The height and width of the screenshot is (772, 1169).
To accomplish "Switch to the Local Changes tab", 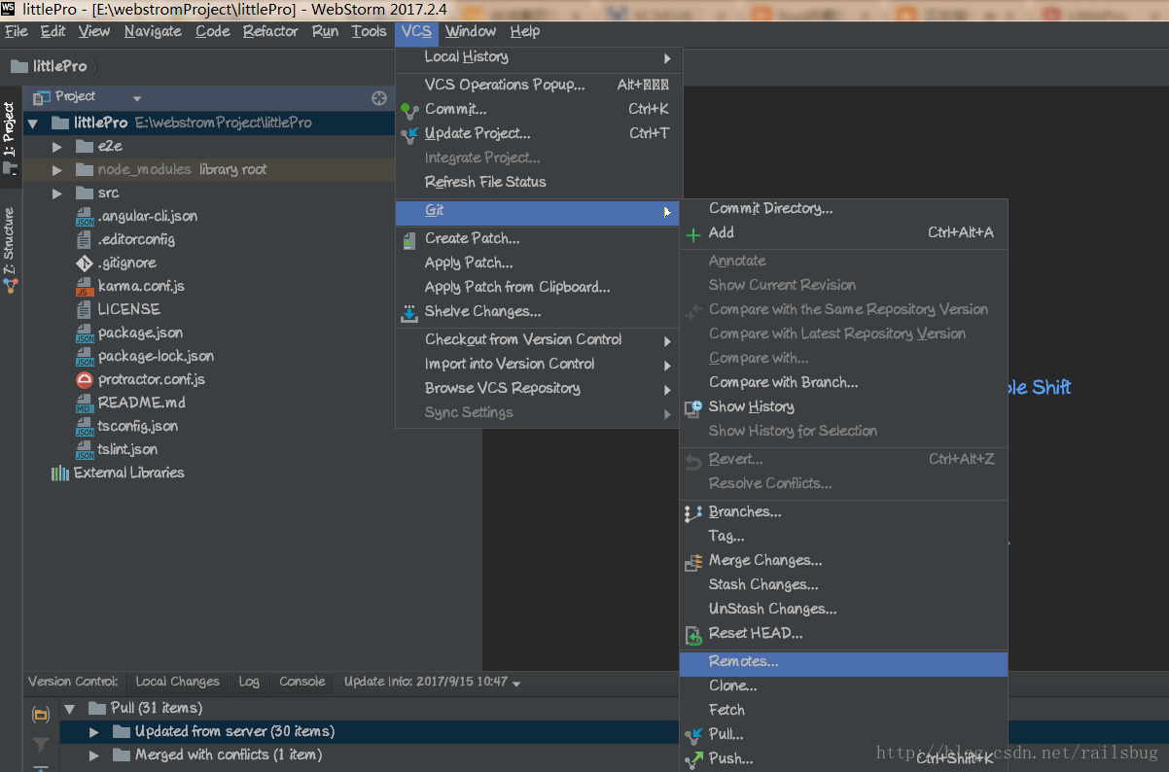I will [x=177, y=682].
